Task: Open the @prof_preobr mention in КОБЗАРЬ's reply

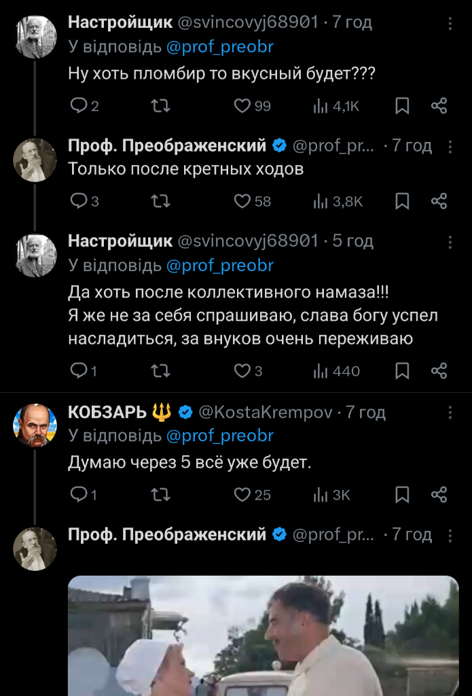Action: (219, 436)
